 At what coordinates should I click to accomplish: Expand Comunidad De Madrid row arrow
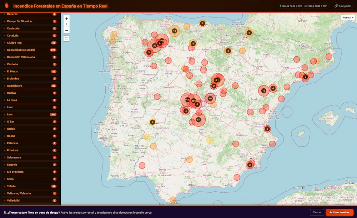point(4,50)
